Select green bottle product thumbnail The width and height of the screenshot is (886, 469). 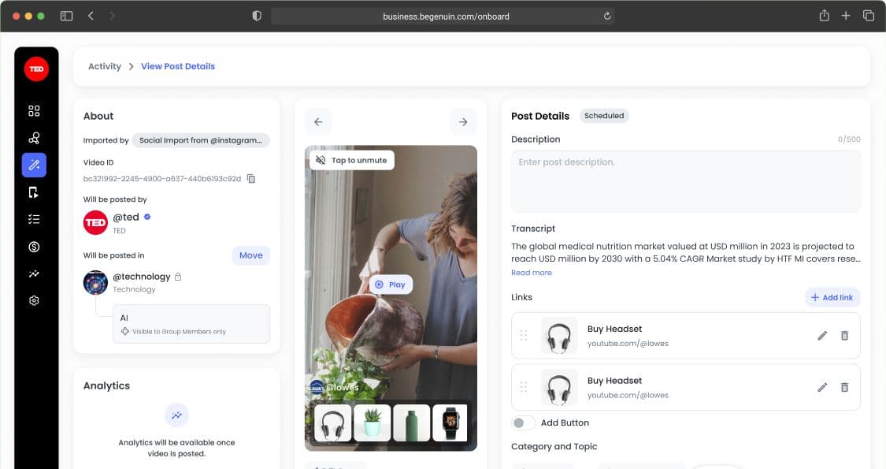click(411, 422)
